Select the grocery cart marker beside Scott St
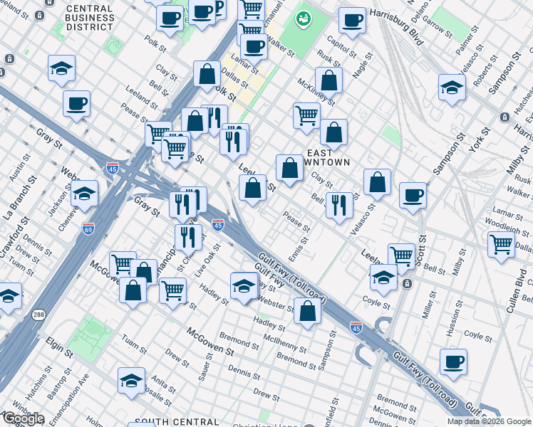 pyautogui.click(x=401, y=256)
